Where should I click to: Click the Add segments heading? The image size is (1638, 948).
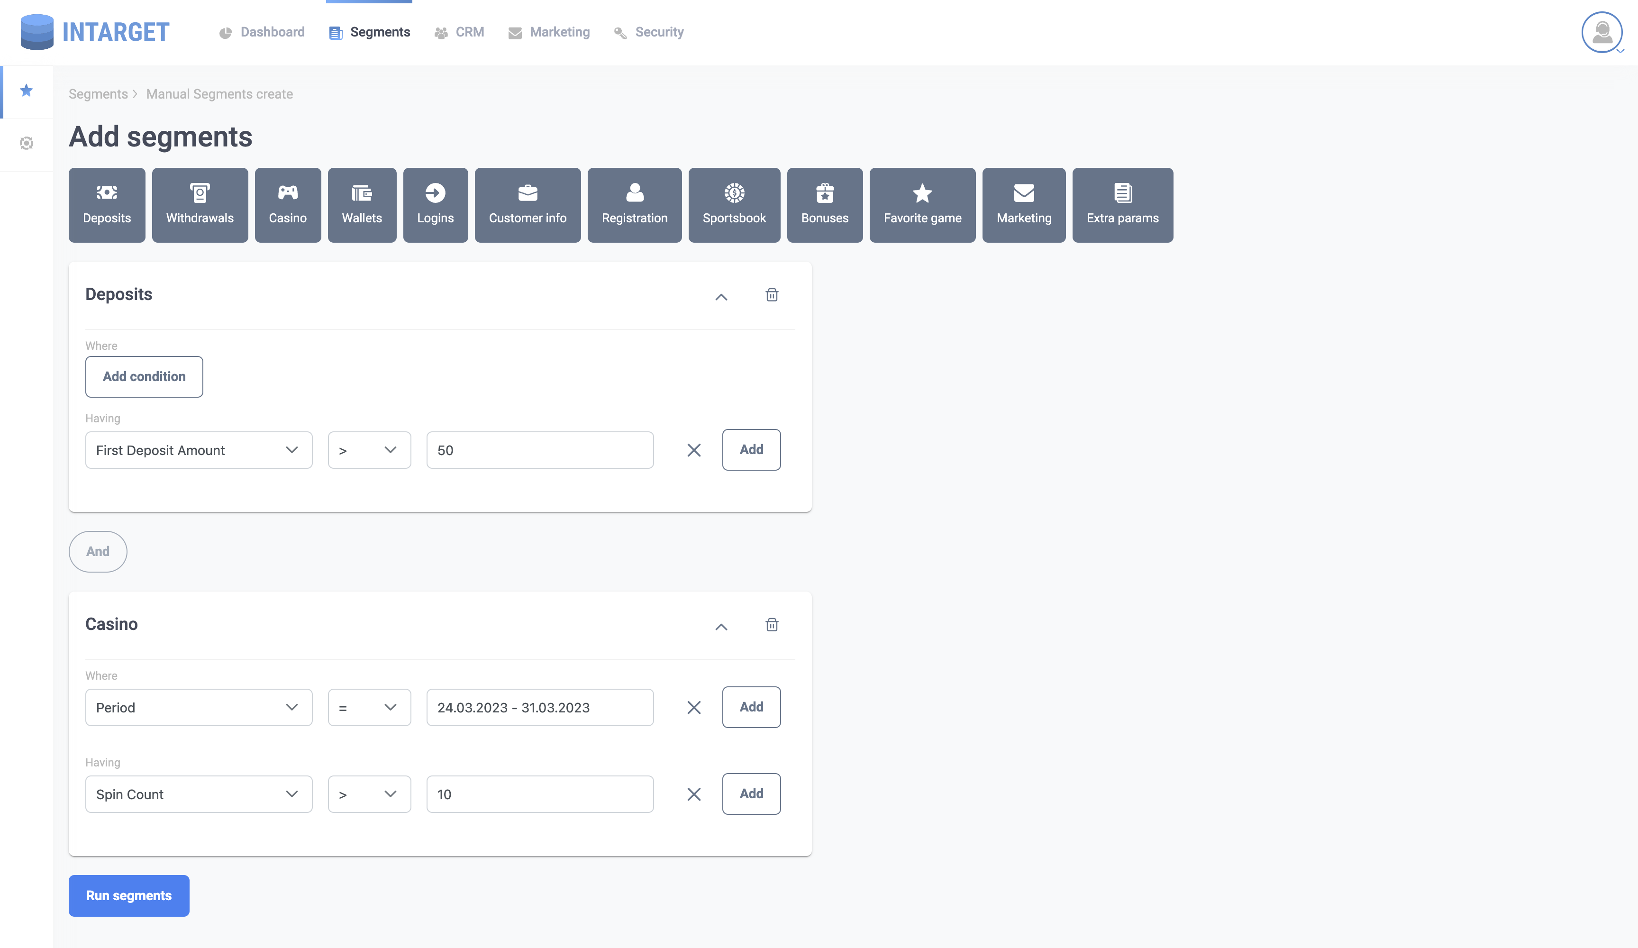161,137
